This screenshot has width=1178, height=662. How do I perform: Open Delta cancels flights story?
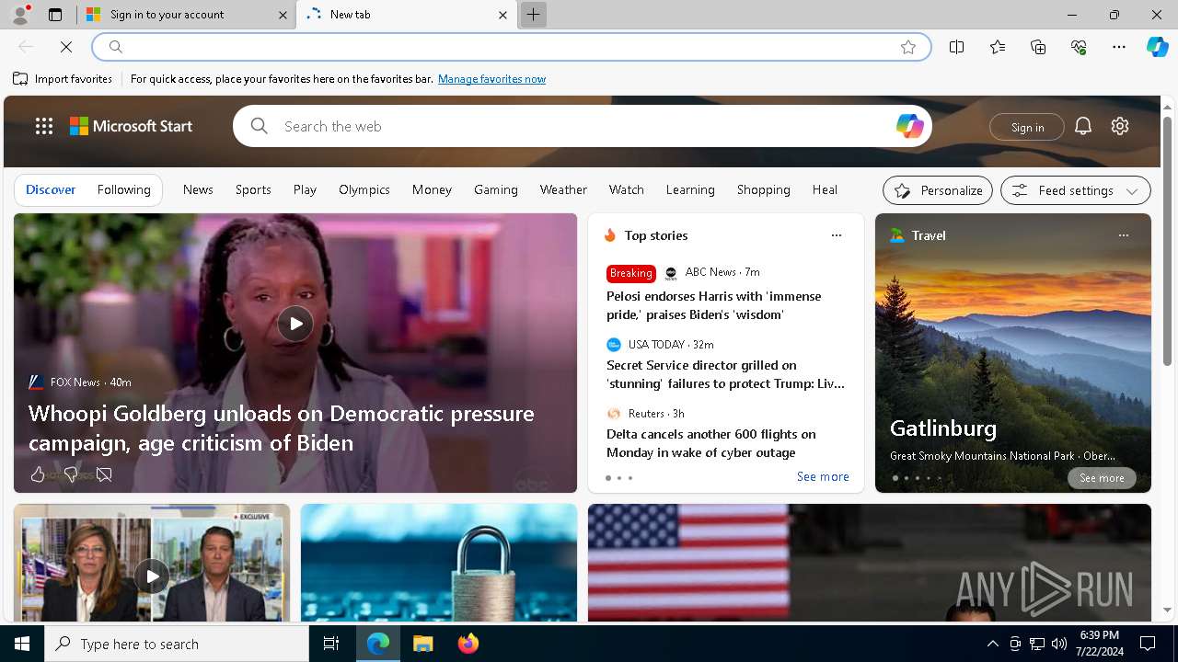tap(711, 443)
